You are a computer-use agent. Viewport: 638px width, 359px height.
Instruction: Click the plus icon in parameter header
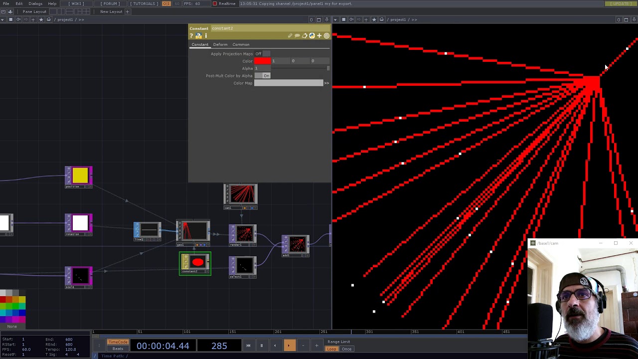point(319,36)
